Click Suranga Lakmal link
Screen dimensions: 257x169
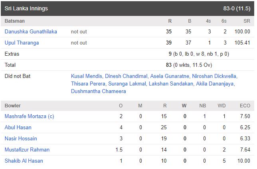[127, 84]
